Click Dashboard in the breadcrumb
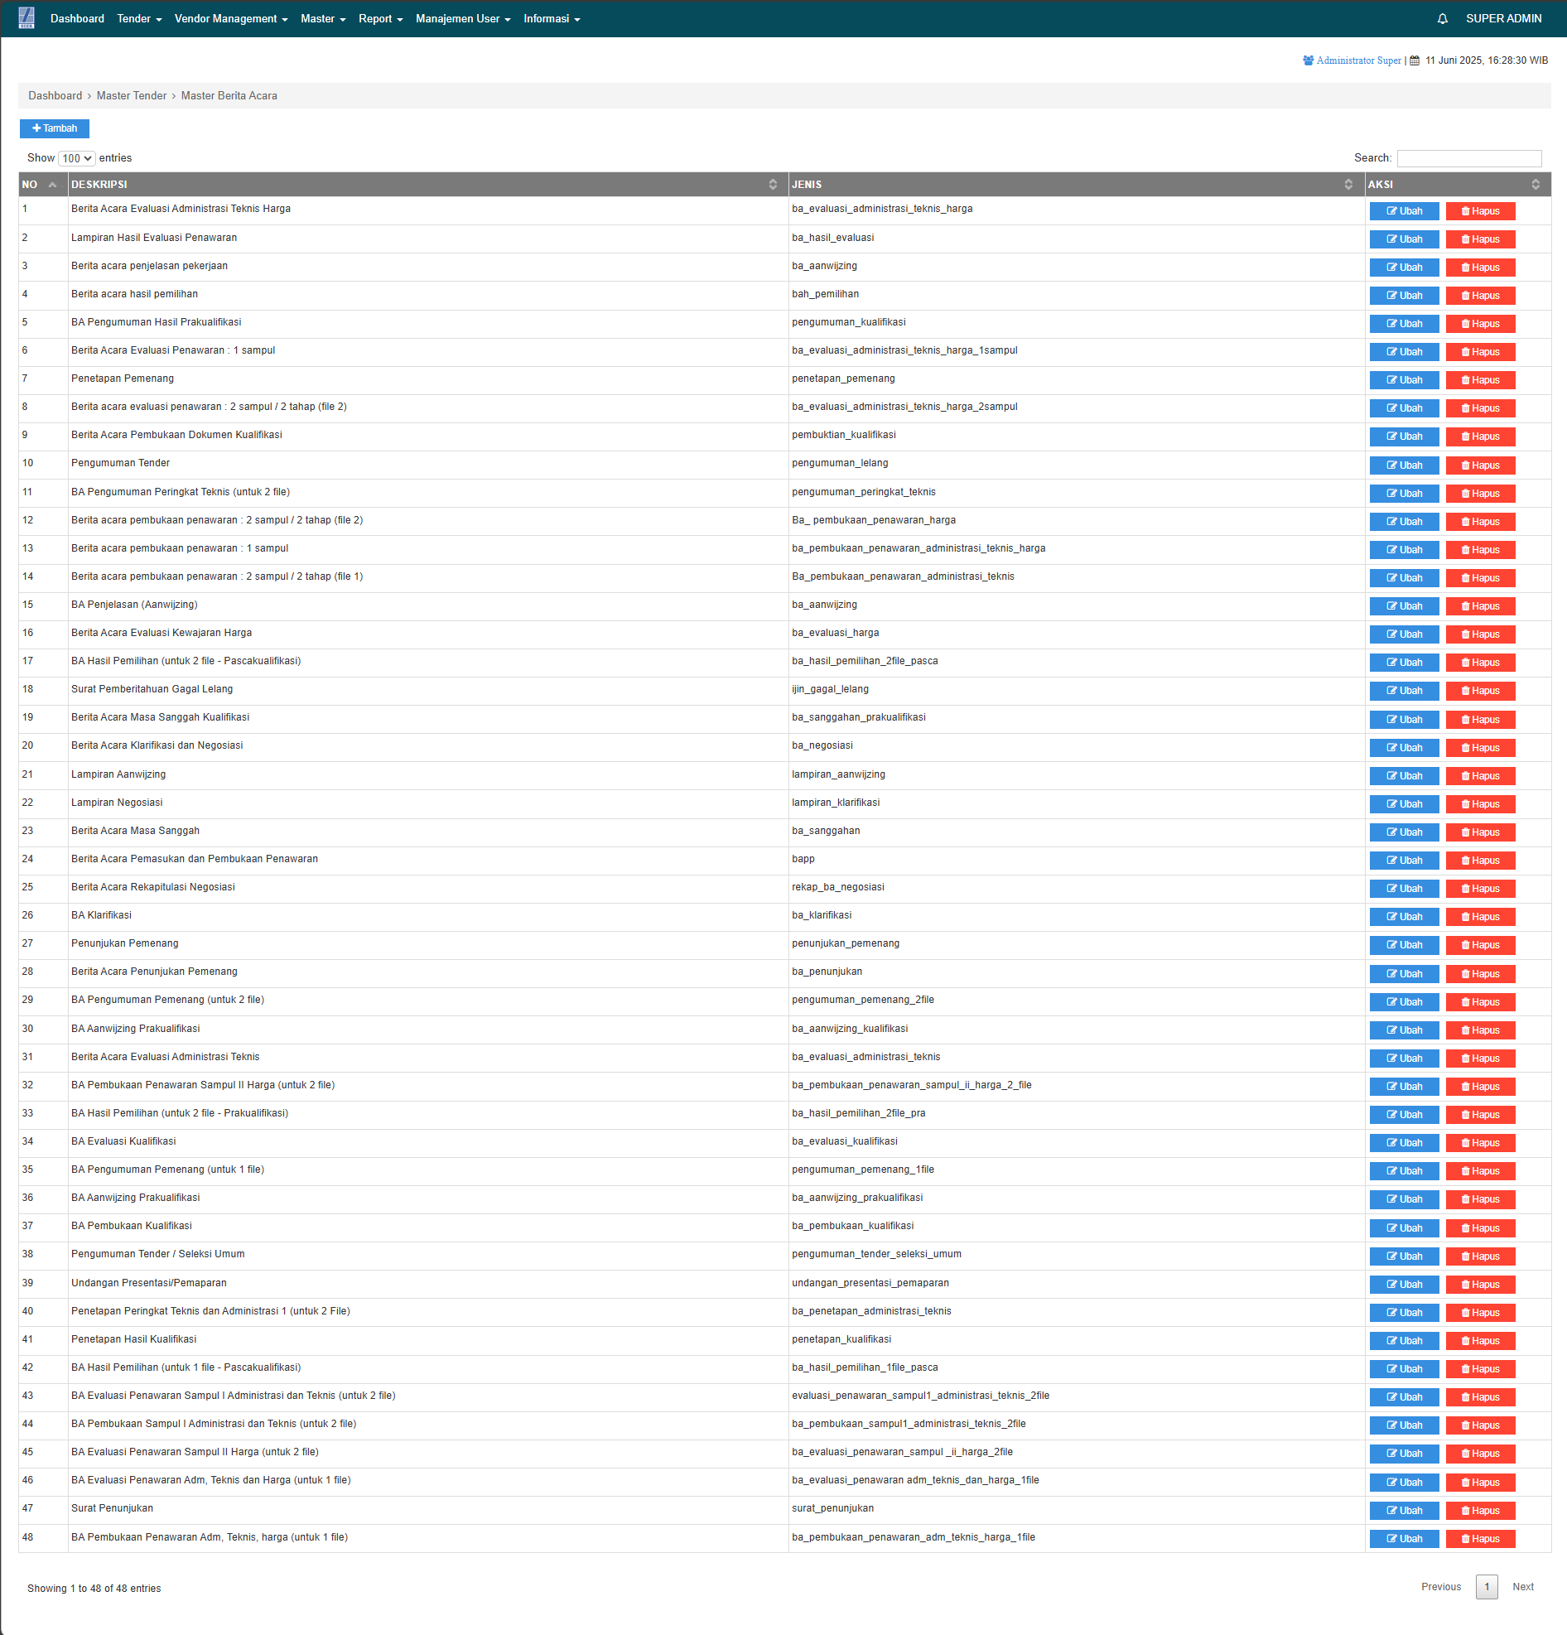This screenshot has height=1635, width=1567. (x=55, y=96)
